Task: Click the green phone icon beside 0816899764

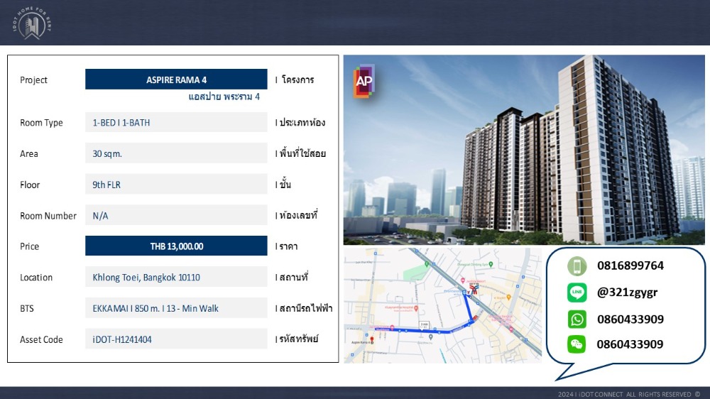Action: [577, 266]
